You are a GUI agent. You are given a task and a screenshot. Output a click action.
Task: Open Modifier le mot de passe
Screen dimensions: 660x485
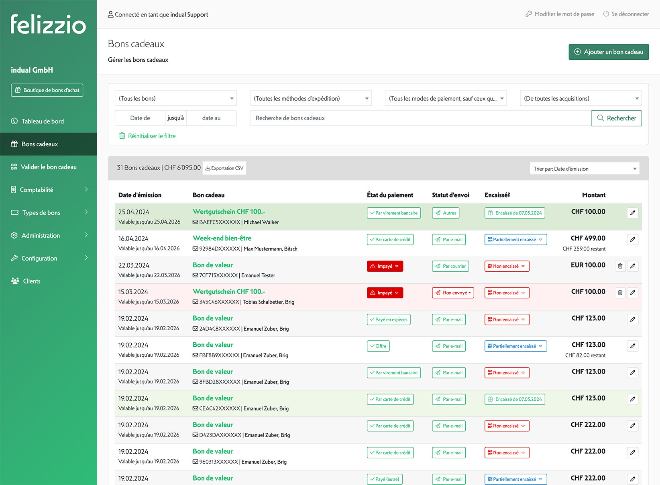(x=560, y=14)
